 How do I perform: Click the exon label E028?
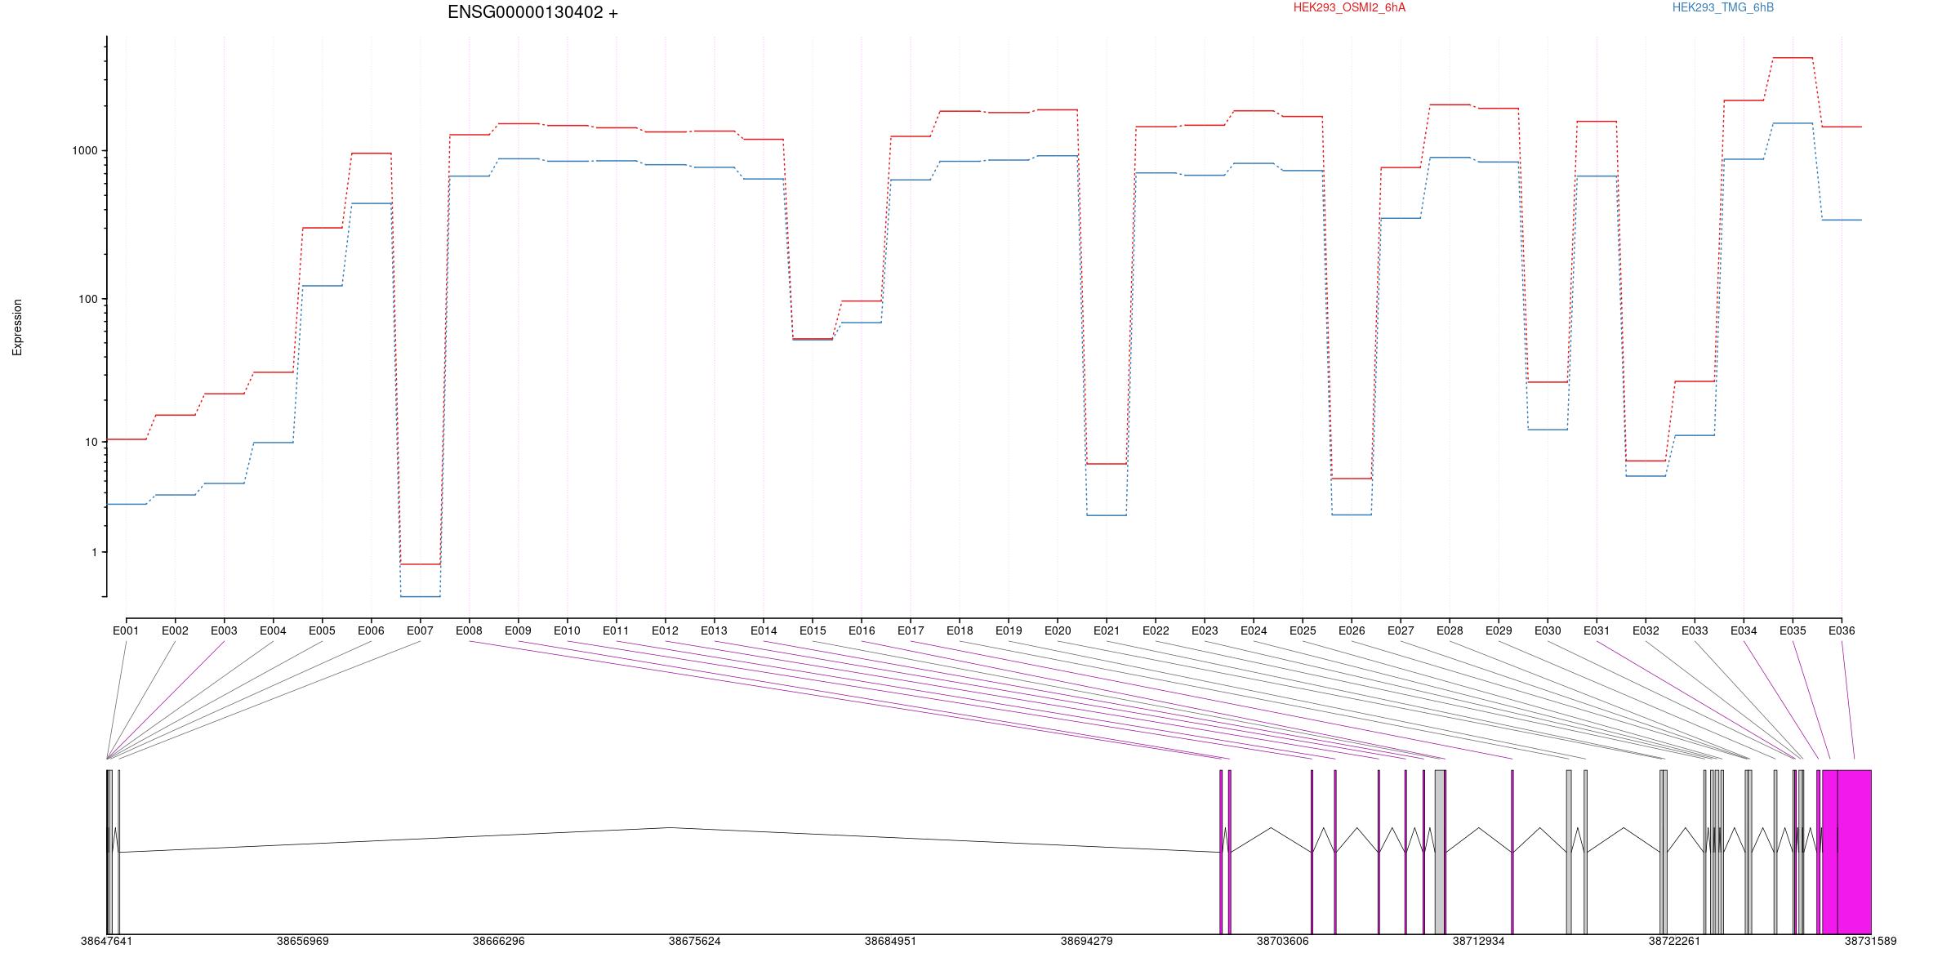point(1450,630)
